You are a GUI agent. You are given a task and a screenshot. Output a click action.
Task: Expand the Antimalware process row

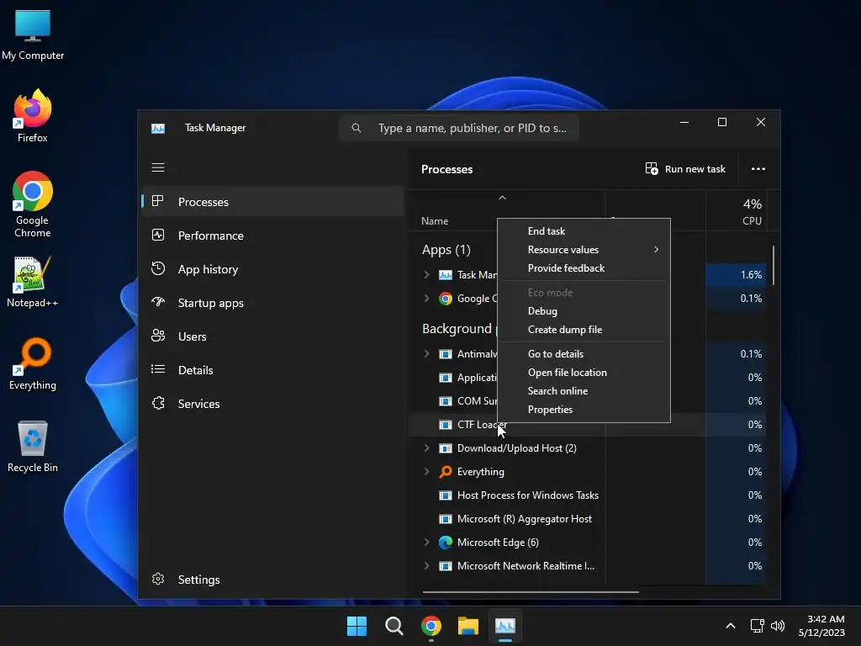(x=426, y=354)
